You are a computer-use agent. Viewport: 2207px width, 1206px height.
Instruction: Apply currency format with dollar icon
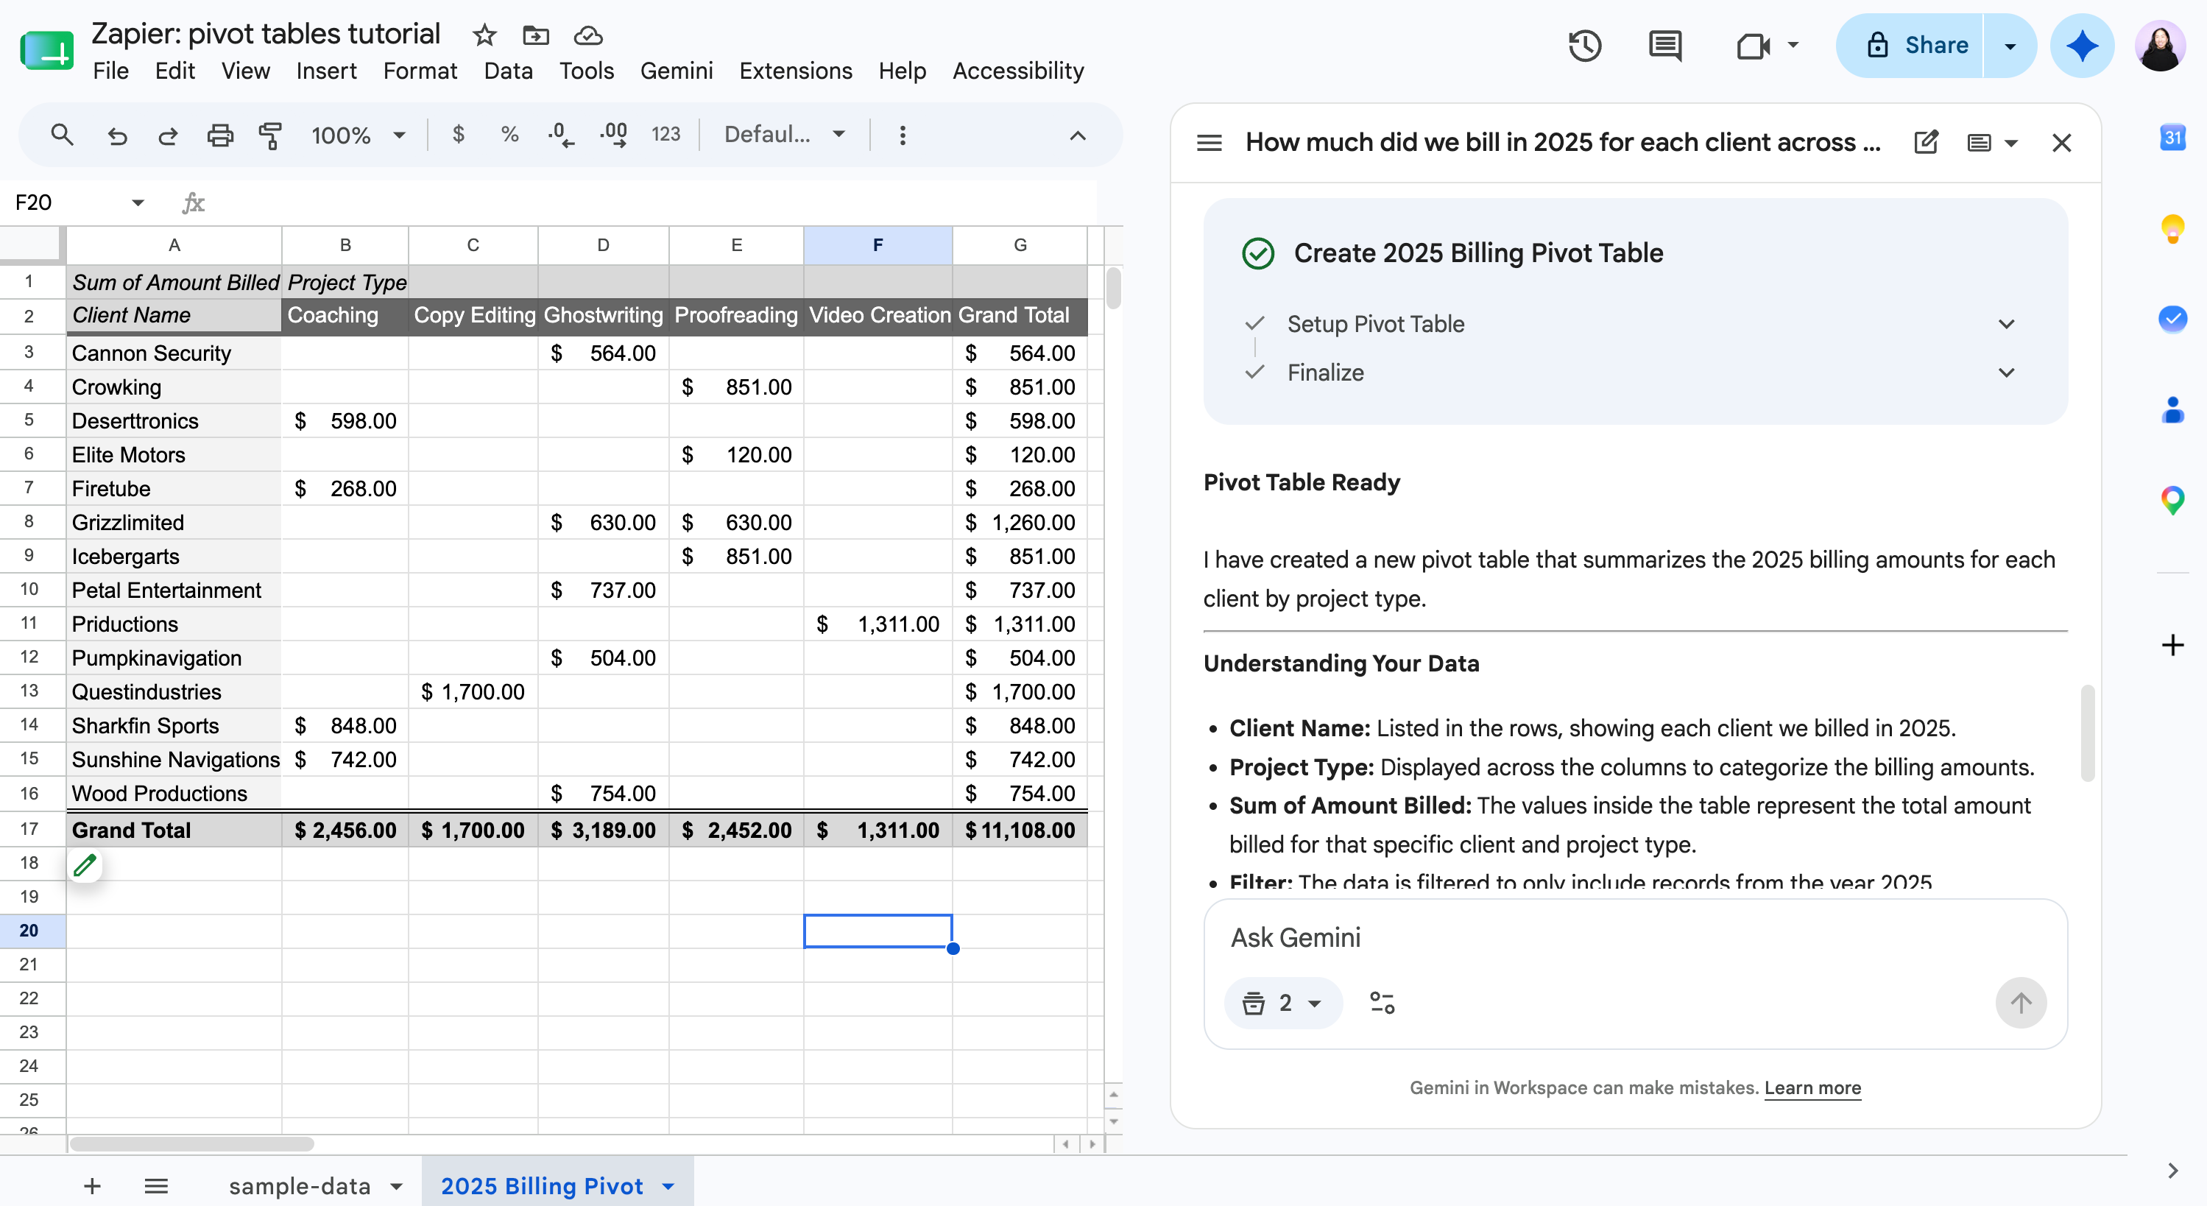click(x=459, y=135)
